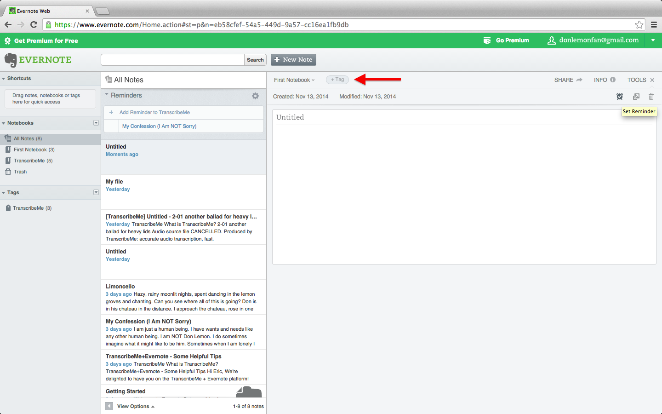The width and height of the screenshot is (662, 414).
Task: Click the INFO circle icon
Action: coord(613,80)
